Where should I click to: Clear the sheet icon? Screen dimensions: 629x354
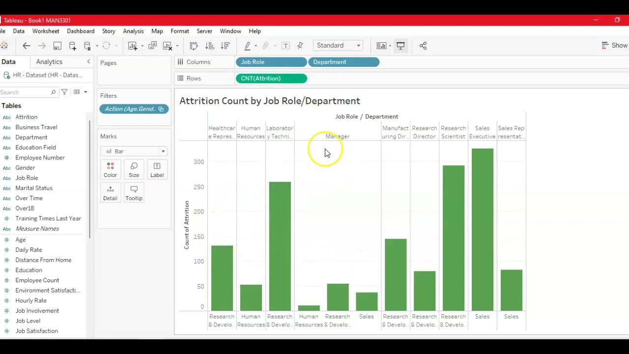(168, 46)
